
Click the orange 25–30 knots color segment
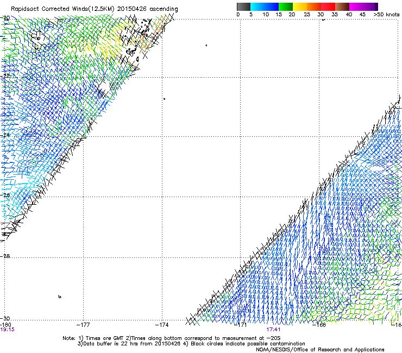tap(314, 7)
